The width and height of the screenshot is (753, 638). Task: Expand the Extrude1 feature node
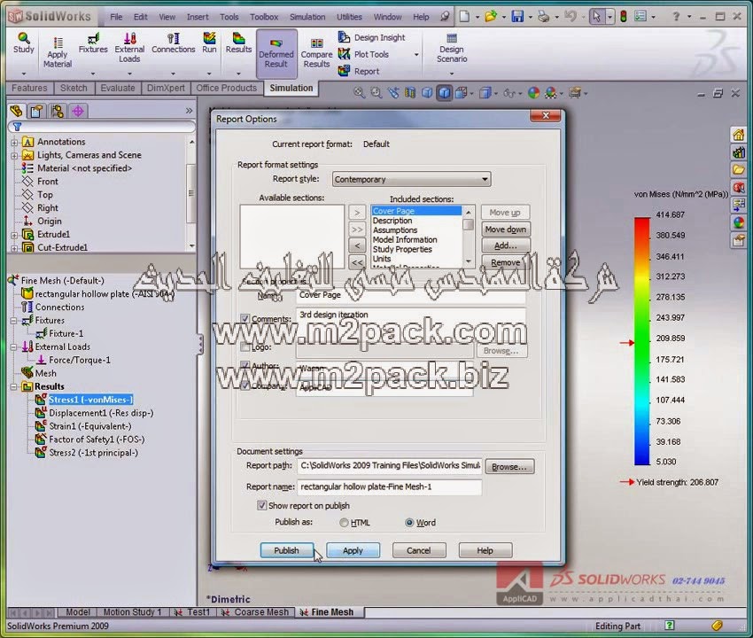click(x=14, y=235)
